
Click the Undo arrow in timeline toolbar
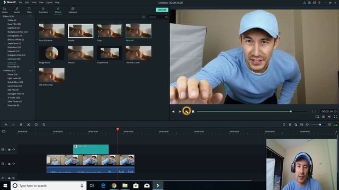[6, 125]
